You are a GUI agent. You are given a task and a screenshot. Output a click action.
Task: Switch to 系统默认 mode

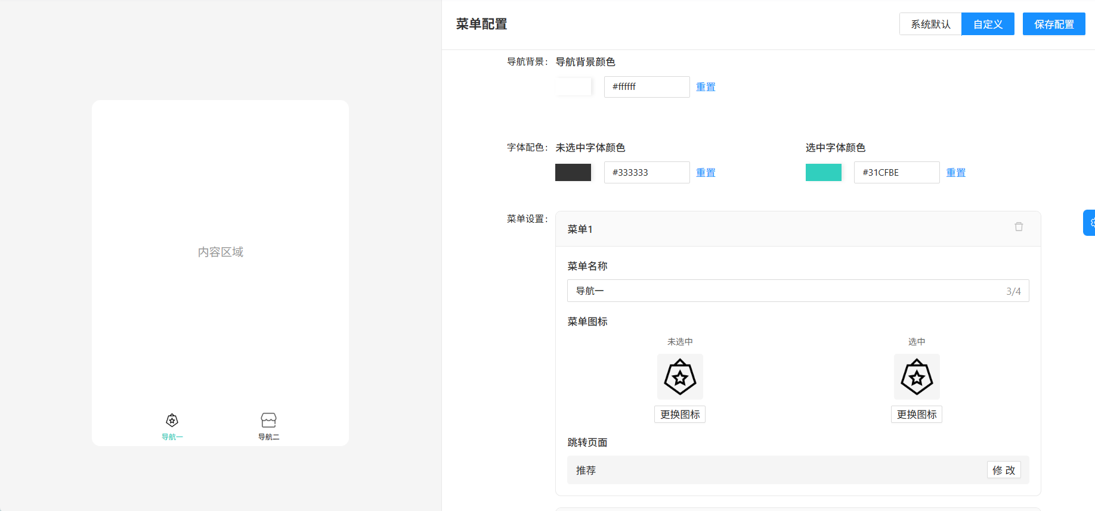[x=930, y=24]
